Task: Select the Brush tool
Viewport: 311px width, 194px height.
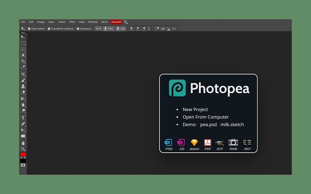Action: pyautogui.click(x=23, y=81)
